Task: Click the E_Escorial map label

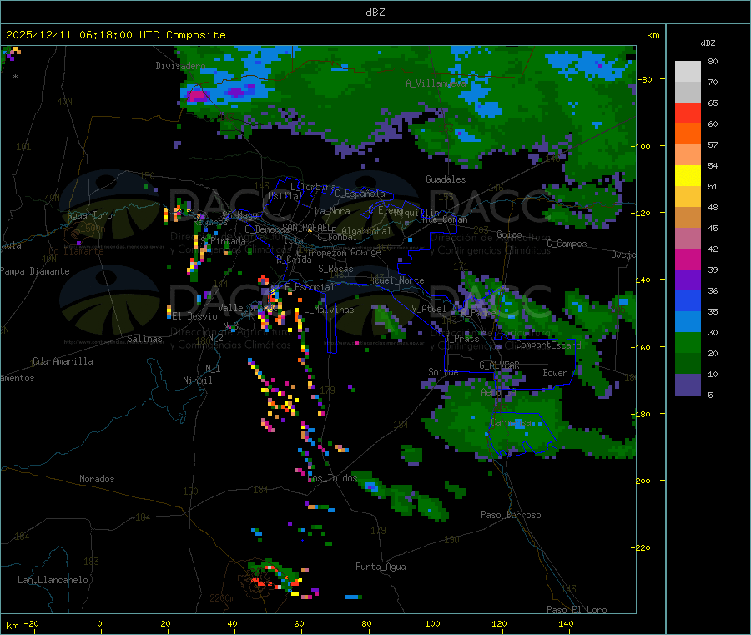Action: pos(309,287)
